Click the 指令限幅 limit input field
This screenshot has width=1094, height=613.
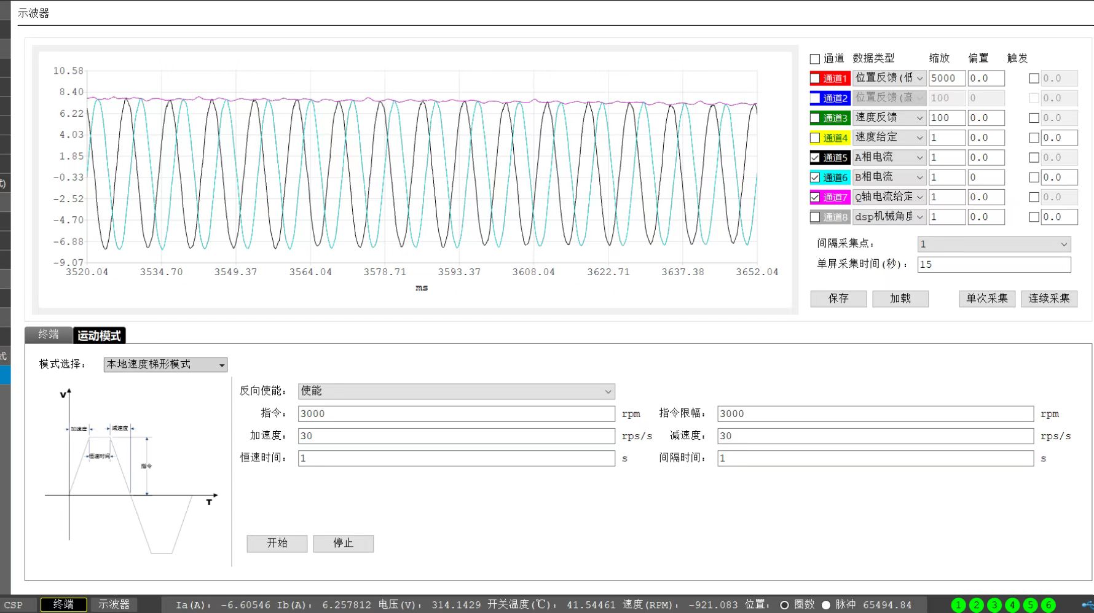tap(875, 414)
